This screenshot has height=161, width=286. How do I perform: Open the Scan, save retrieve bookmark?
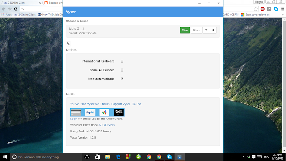click(255, 15)
